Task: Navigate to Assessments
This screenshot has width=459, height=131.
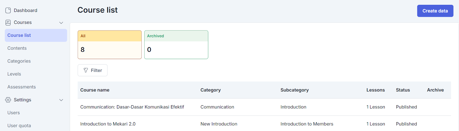Action: (x=22, y=87)
